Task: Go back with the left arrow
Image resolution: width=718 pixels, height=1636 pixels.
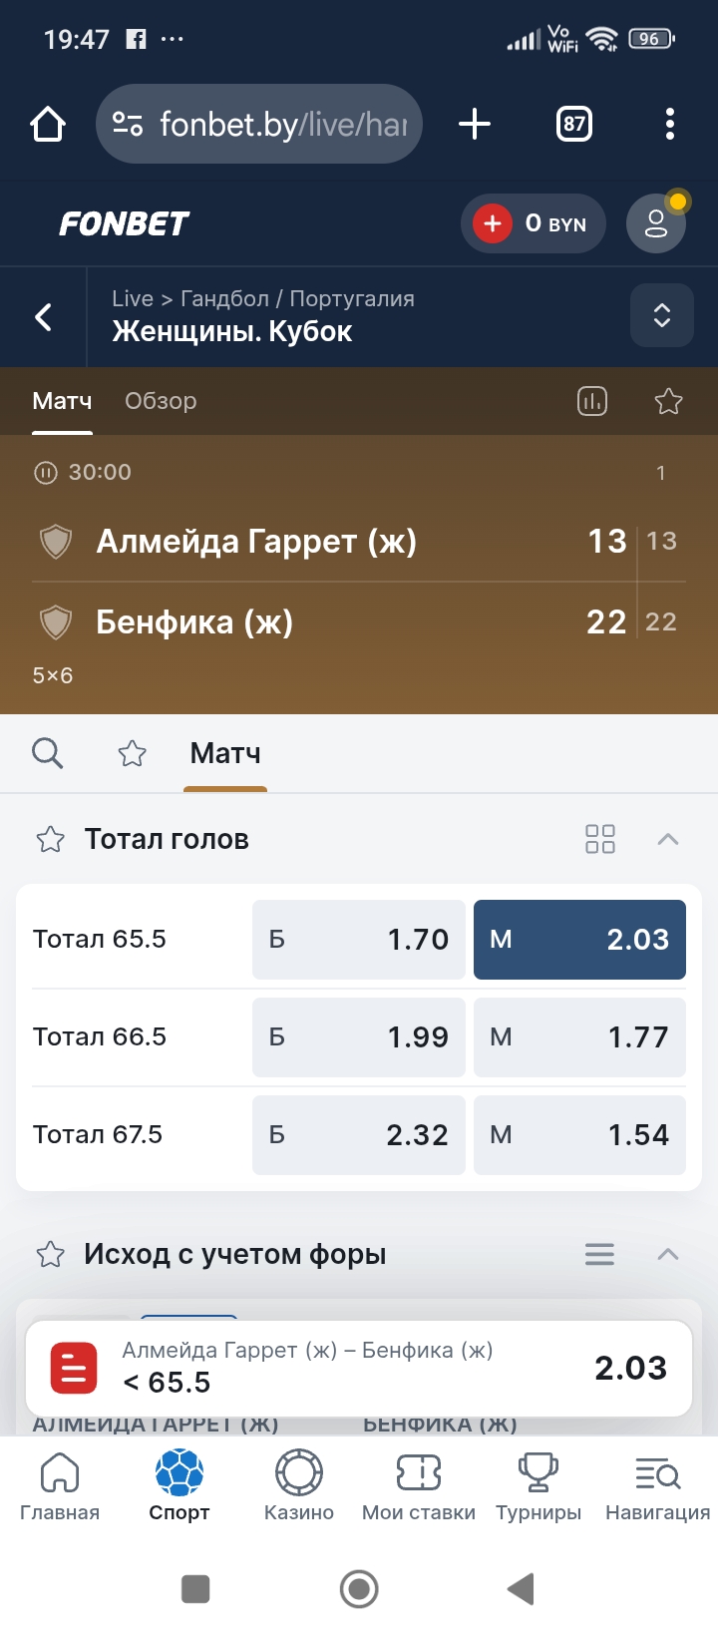Action: [44, 317]
